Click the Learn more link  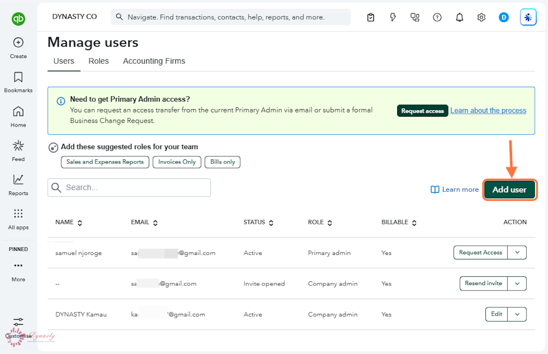(460, 190)
